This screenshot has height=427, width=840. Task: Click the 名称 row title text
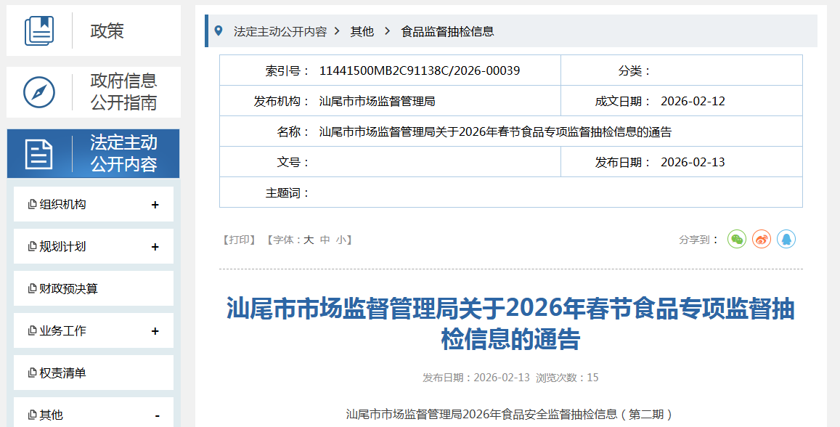coord(496,131)
